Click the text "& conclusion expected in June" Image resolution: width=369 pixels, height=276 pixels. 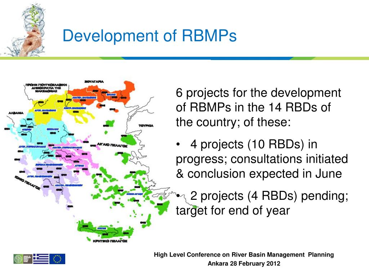[259, 174]
